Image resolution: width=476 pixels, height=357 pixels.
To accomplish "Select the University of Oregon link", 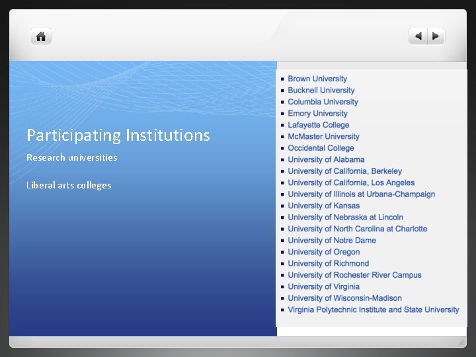I will [323, 252].
